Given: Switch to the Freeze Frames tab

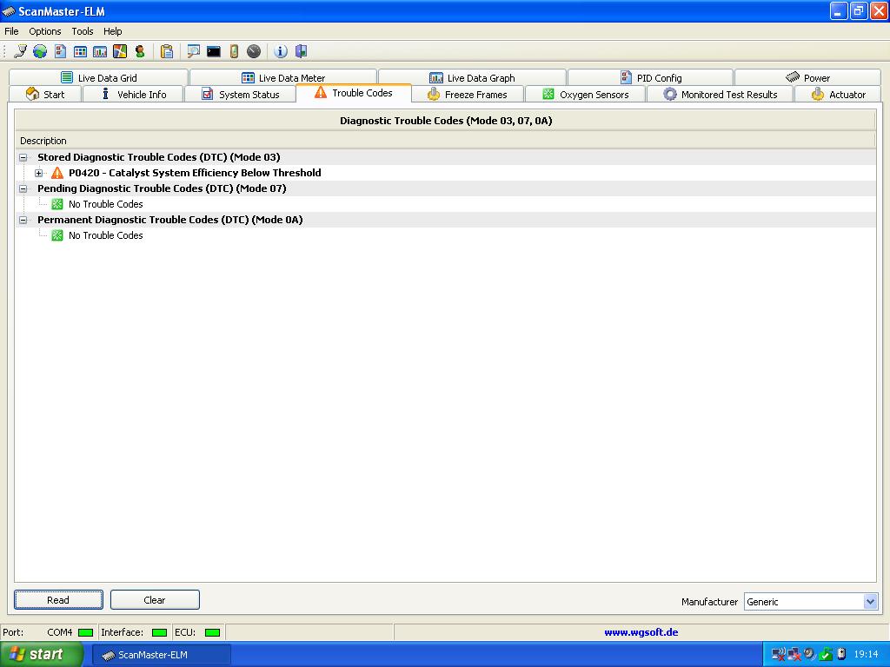Looking at the screenshot, I should [468, 94].
